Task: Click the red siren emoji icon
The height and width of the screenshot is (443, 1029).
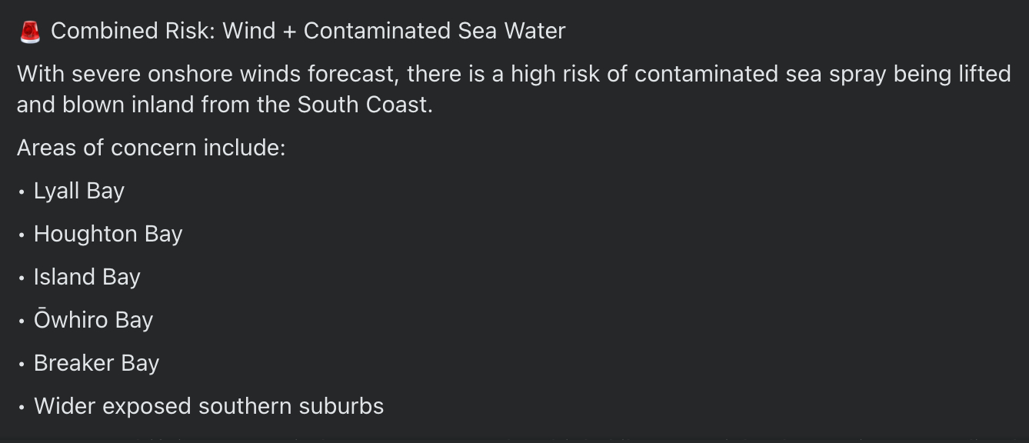Action: [30, 32]
